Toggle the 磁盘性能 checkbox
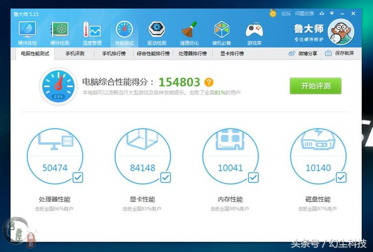This screenshot has width=373, height=252. point(341,177)
